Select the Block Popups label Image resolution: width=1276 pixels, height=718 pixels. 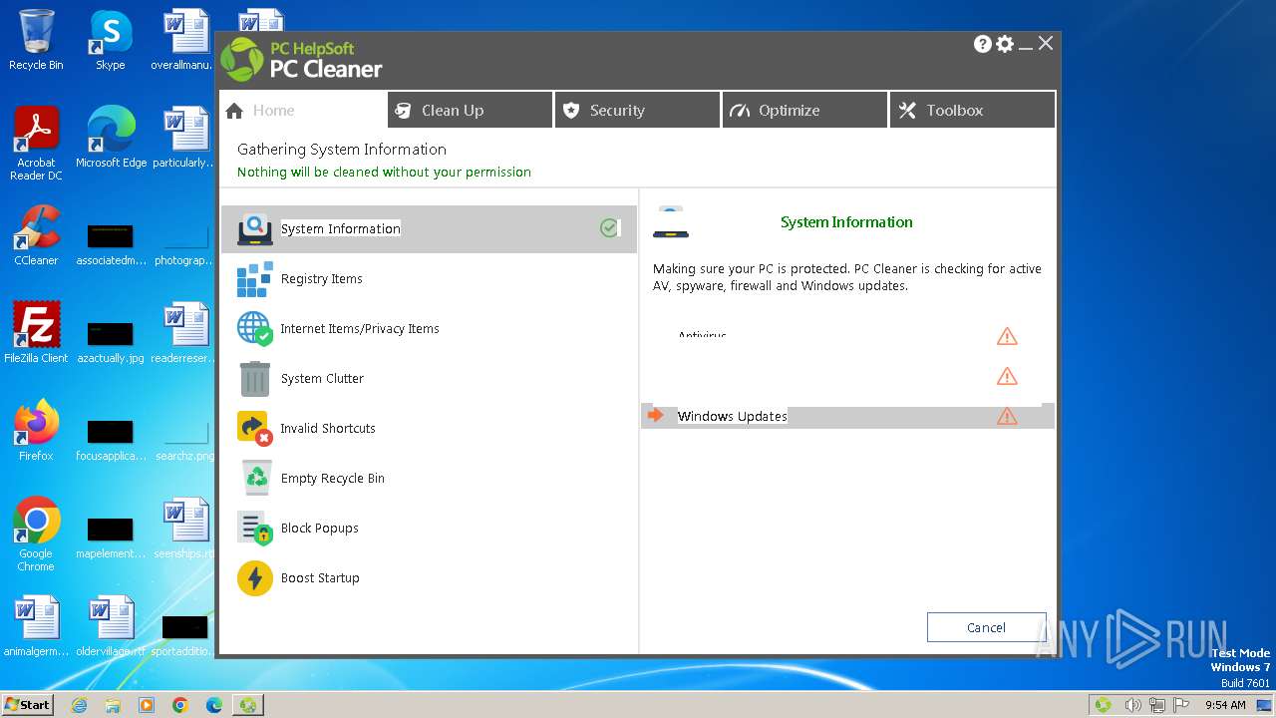(x=319, y=528)
